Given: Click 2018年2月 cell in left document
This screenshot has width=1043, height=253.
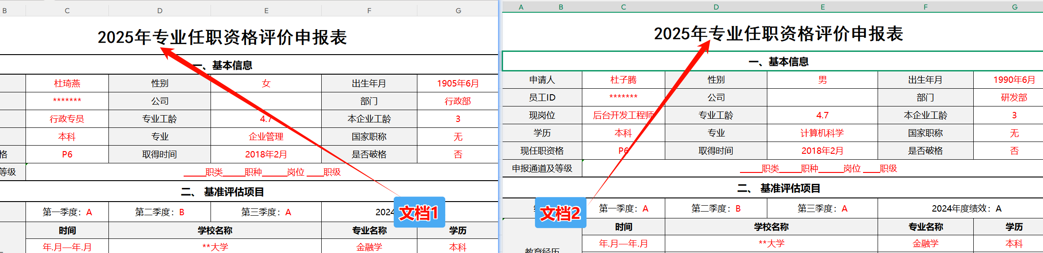Looking at the screenshot, I should pyautogui.click(x=266, y=154).
